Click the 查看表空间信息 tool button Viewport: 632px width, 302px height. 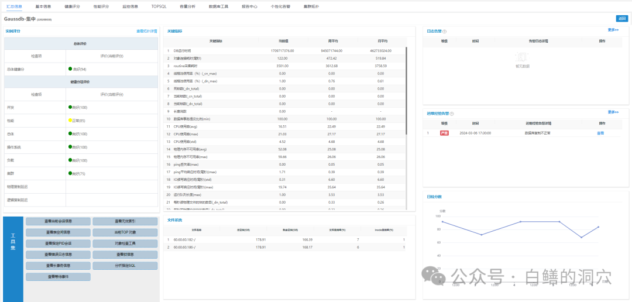58,233
